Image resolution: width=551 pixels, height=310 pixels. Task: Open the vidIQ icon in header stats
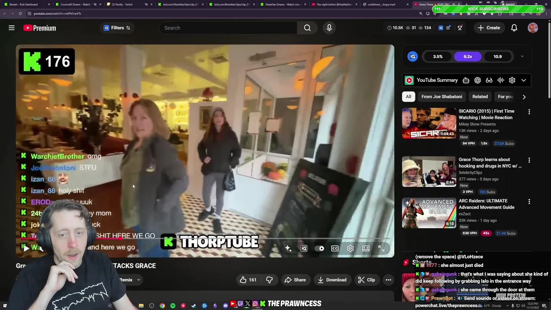pos(440,28)
